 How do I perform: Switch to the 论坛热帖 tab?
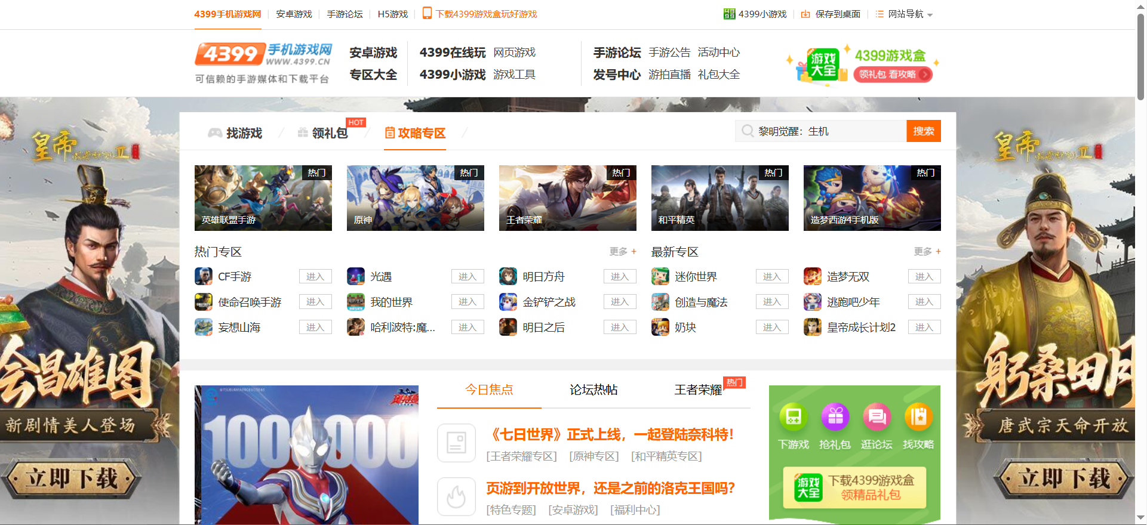[594, 390]
